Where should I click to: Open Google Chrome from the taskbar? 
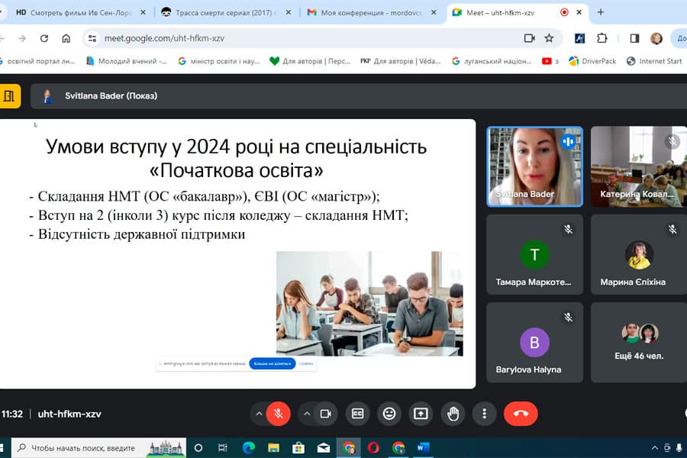(350, 448)
